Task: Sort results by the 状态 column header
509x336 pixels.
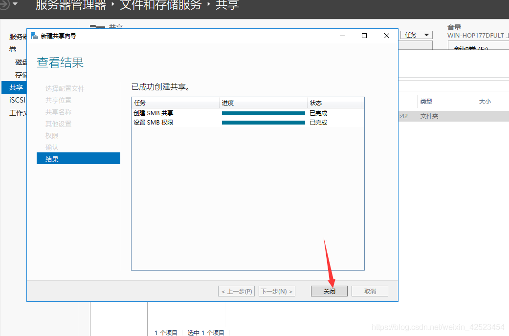Action: click(316, 103)
